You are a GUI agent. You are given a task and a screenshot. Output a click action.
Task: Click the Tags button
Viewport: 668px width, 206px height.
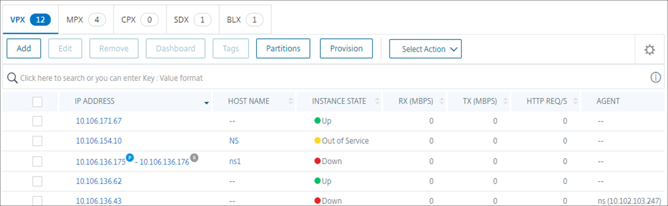point(231,49)
